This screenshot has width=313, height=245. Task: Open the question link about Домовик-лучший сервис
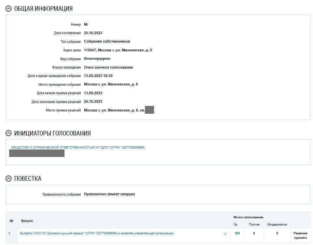tap(97, 233)
